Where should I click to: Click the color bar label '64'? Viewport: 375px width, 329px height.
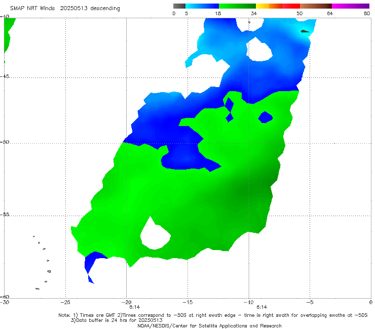(330, 13)
